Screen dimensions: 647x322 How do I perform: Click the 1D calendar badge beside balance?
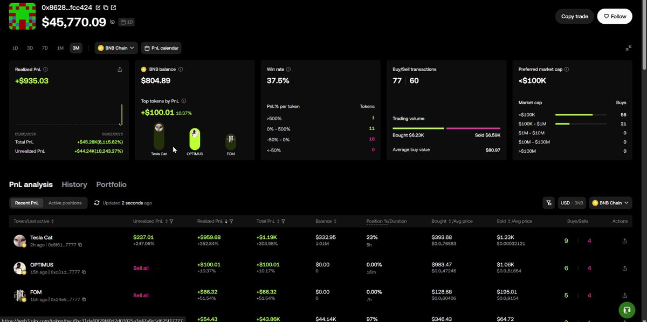(127, 22)
